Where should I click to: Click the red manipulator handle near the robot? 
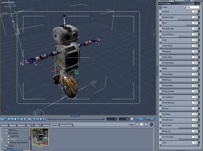[53, 70]
